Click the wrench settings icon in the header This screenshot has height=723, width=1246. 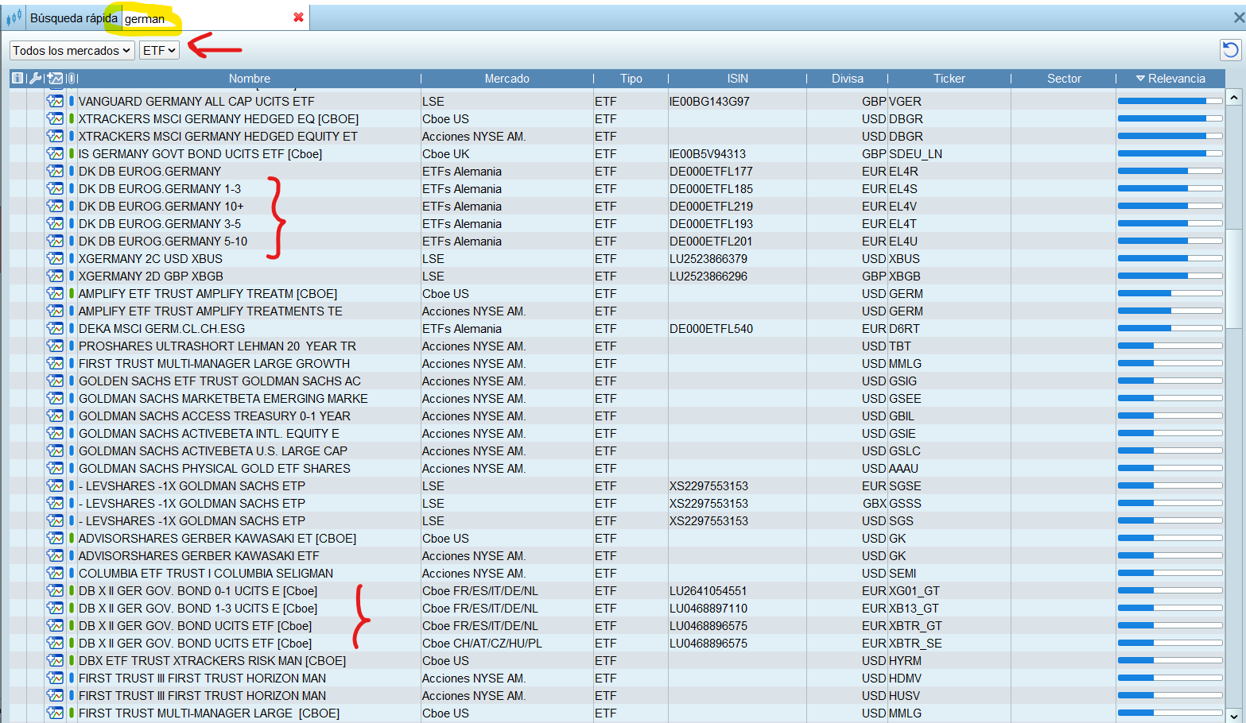pos(35,78)
